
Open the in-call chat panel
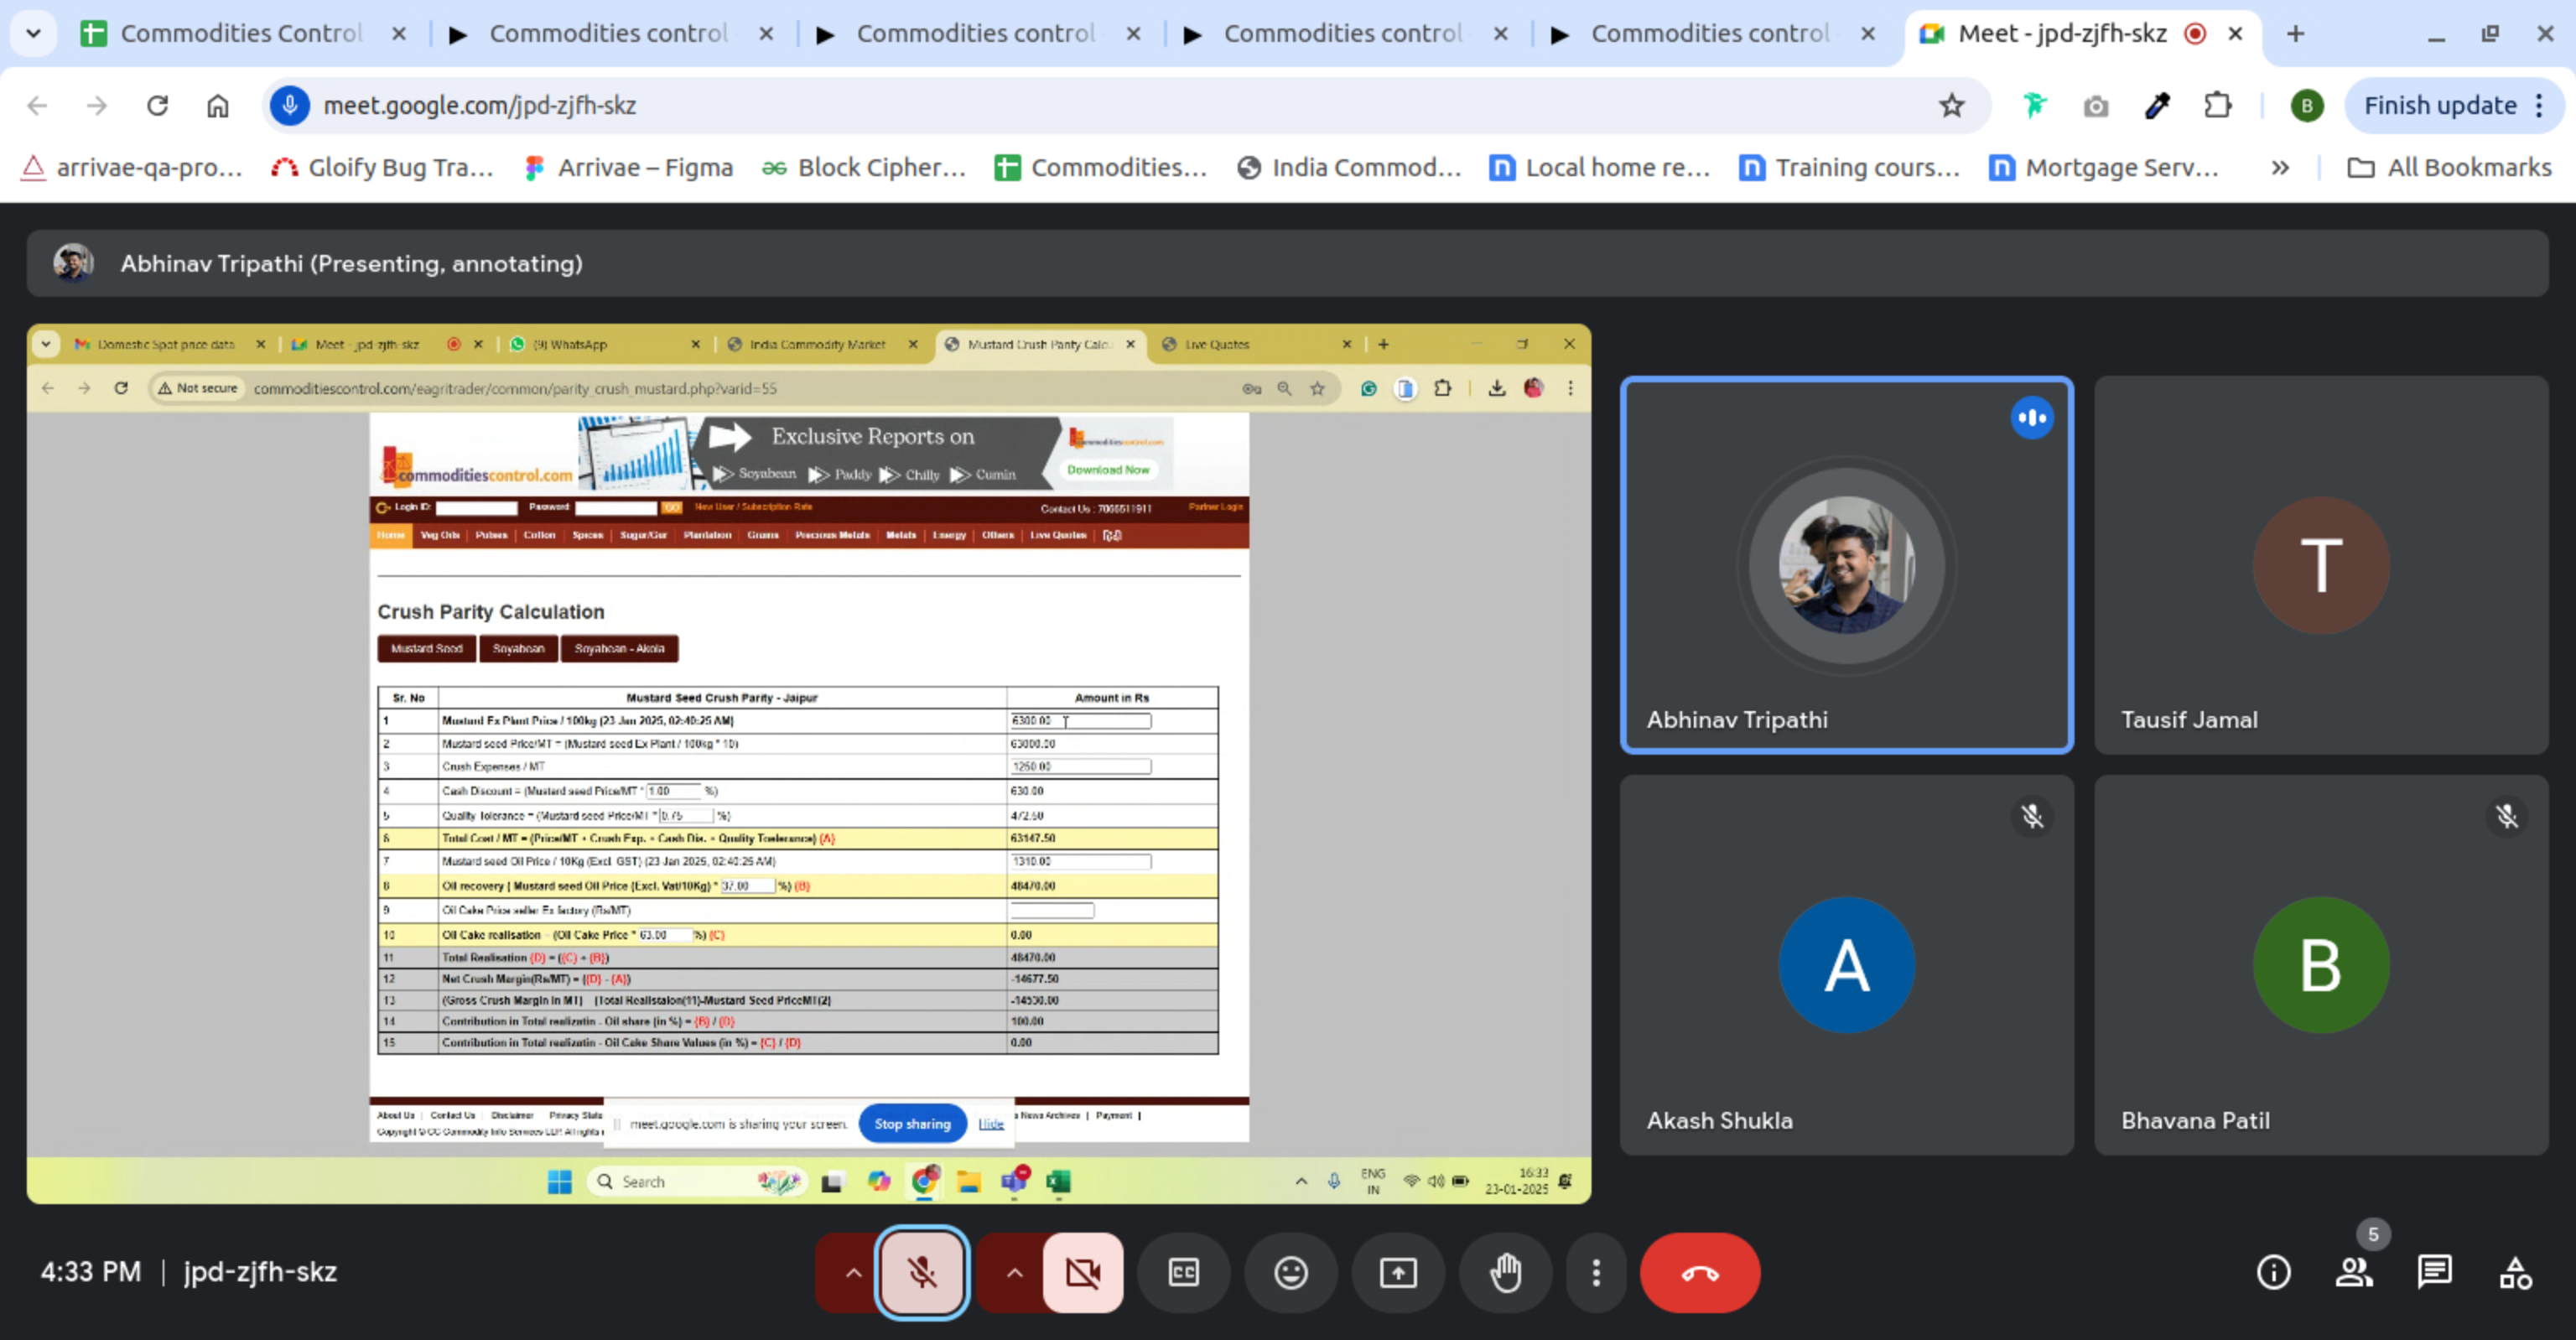(x=2434, y=1272)
